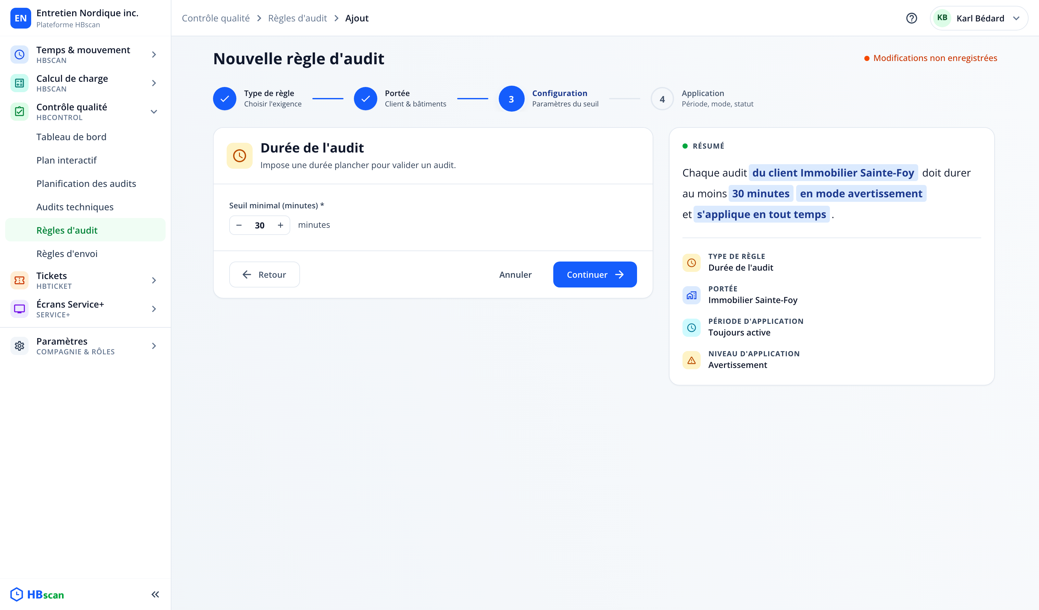This screenshot has height=610, width=1039.
Task: Go to step 4 Application
Action: (702, 99)
